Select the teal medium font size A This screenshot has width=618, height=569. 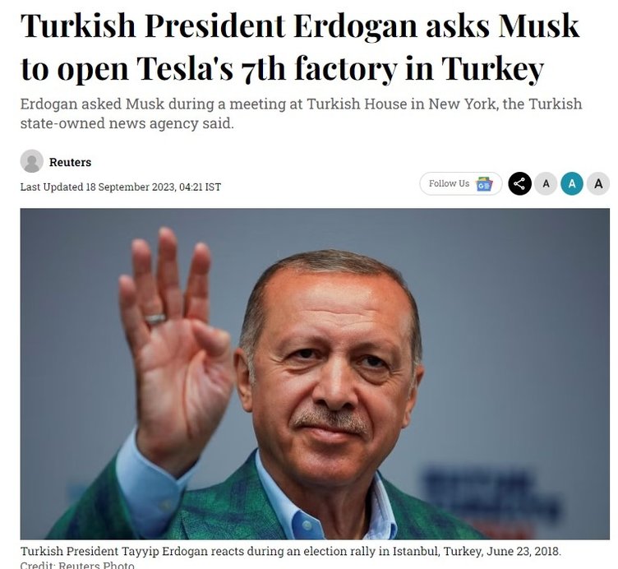point(572,183)
